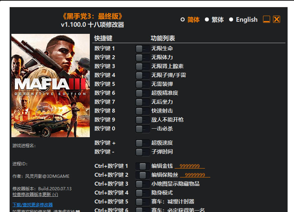
Task: Click 数字键 1 hotkey label
Action: (105, 48)
